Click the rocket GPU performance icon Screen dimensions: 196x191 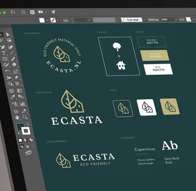tap(53, 12)
